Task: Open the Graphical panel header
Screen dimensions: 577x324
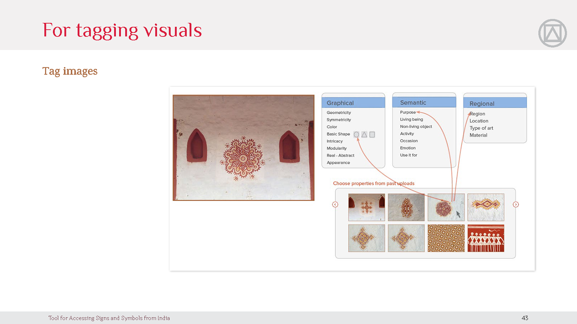Action: 353,103
